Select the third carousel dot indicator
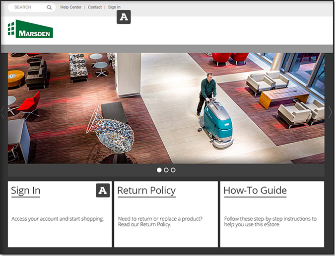The width and height of the screenshot is (335, 256). [173, 170]
